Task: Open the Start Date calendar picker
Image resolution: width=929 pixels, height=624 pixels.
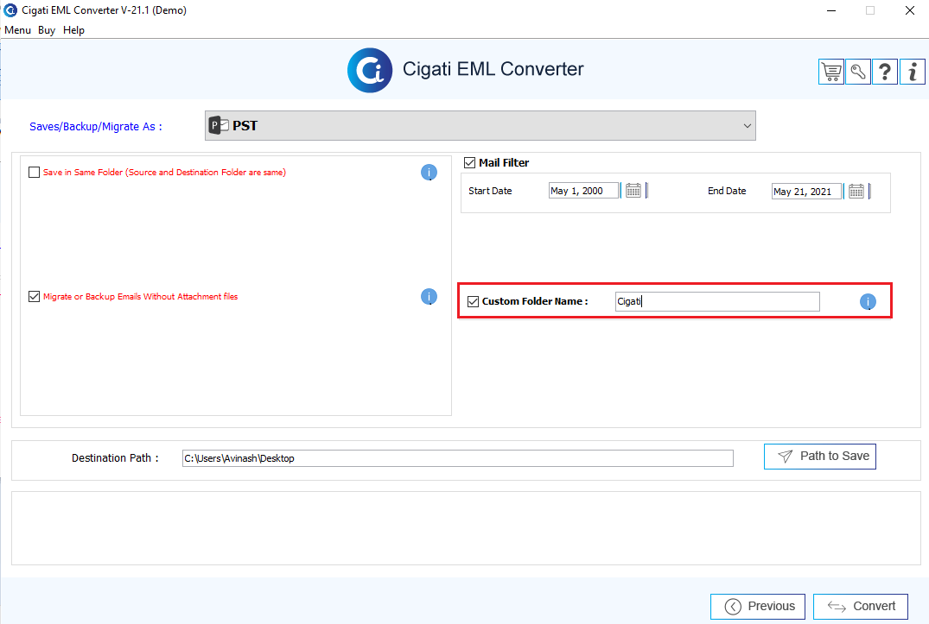Action: tap(633, 191)
